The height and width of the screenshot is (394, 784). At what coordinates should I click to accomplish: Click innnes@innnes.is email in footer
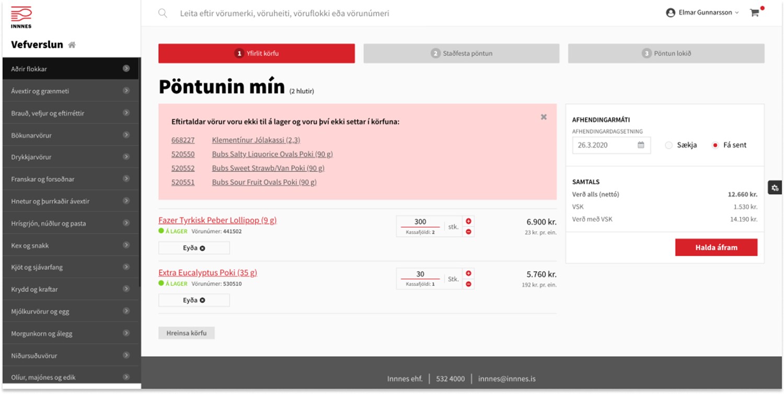(506, 379)
